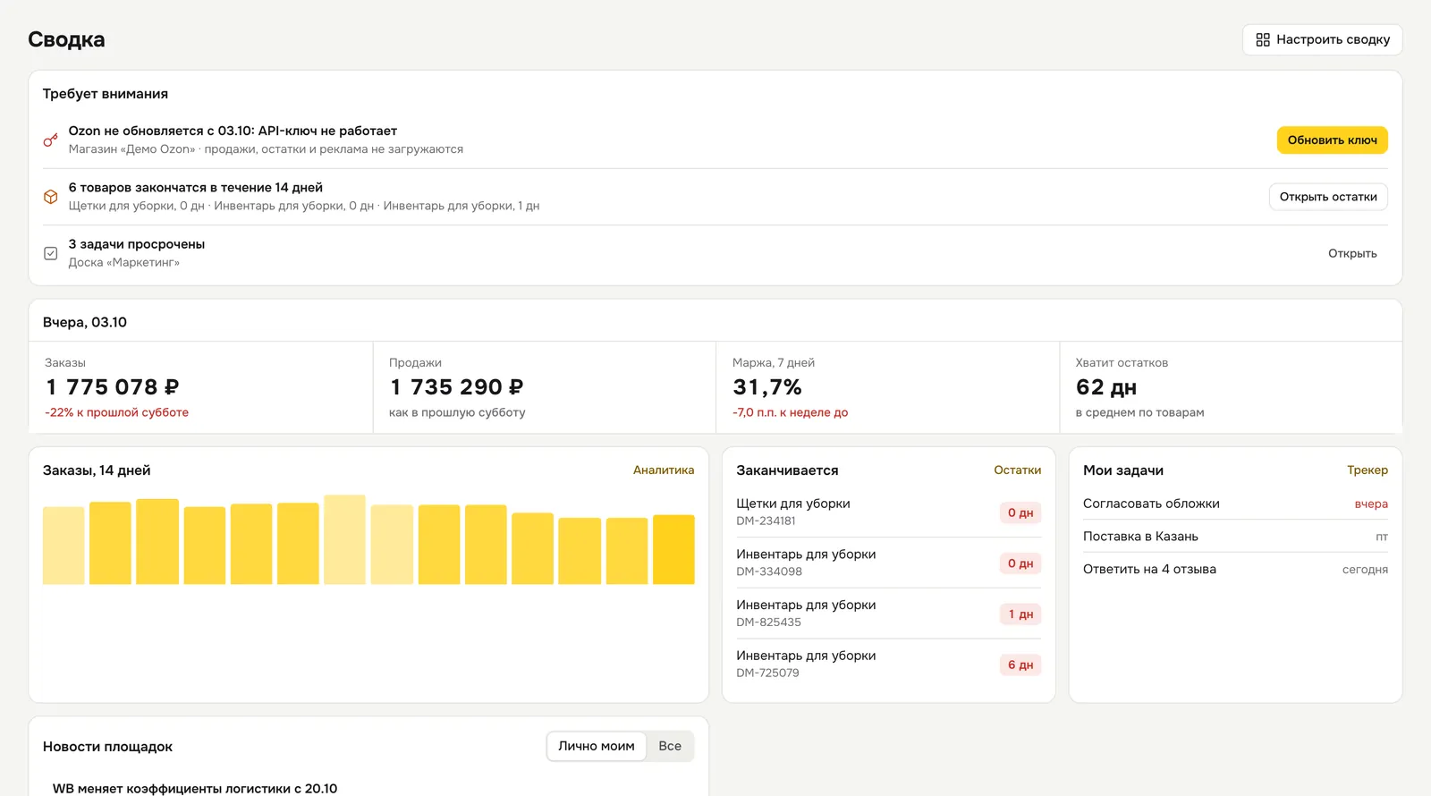
Task: Switch news filter to Все
Action: coord(670,746)
